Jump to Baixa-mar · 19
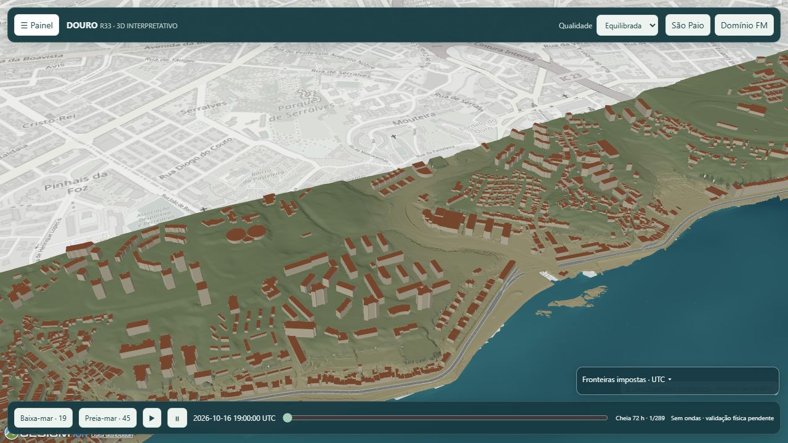This screenshot has width=788, height=443. (43, 418)
